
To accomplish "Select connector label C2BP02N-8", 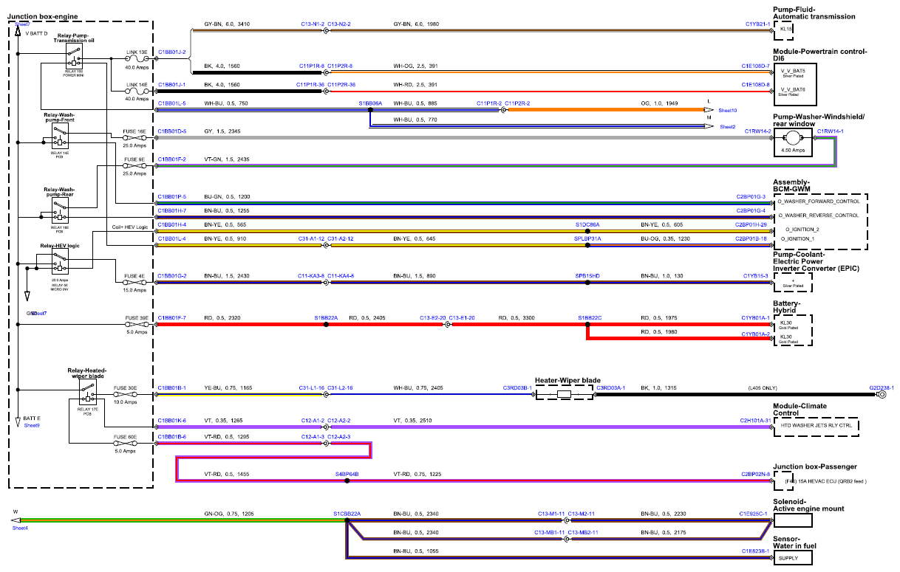I will pyautogui.click(x=755, y=474).
